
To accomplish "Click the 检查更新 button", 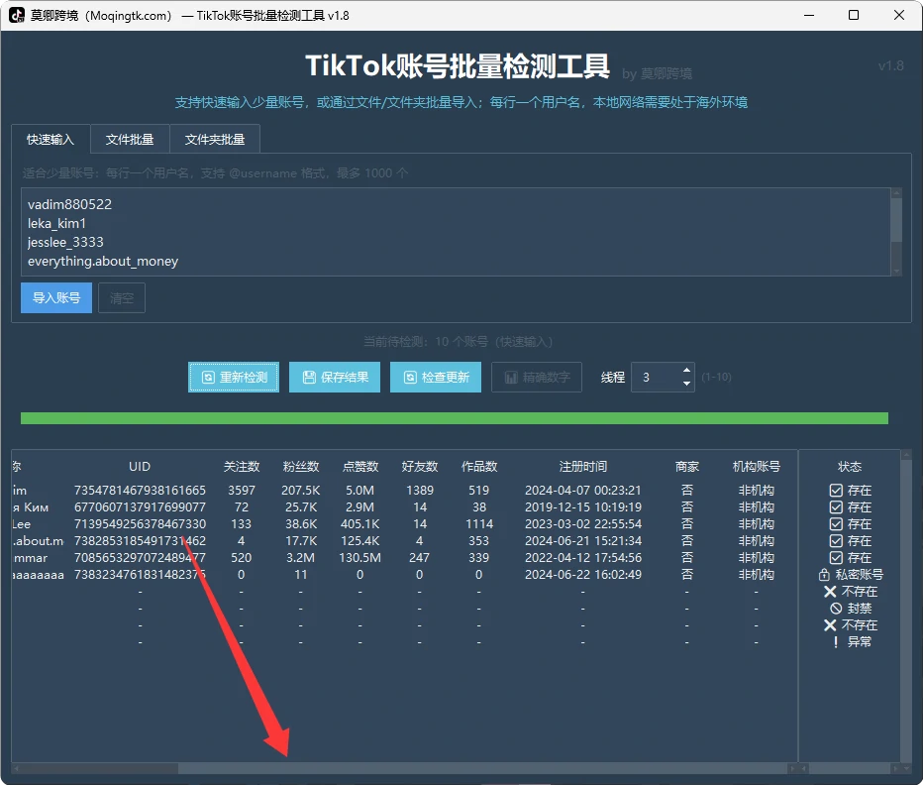I will (x=436, y=378).
